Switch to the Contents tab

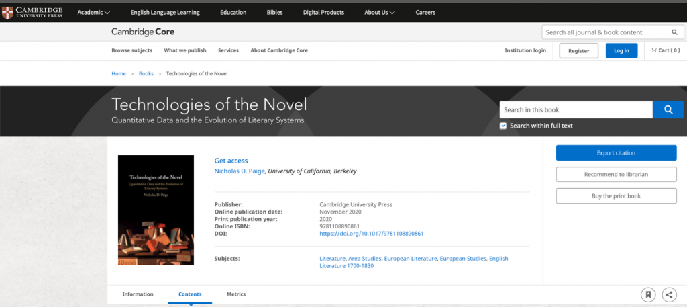[x=190, y=294]
